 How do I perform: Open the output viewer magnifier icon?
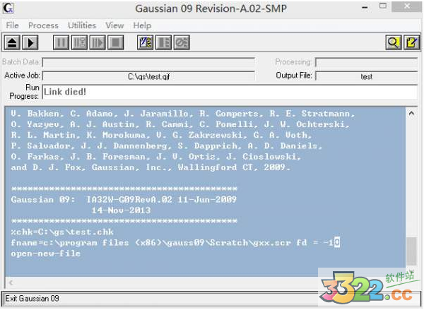point(393,42)
